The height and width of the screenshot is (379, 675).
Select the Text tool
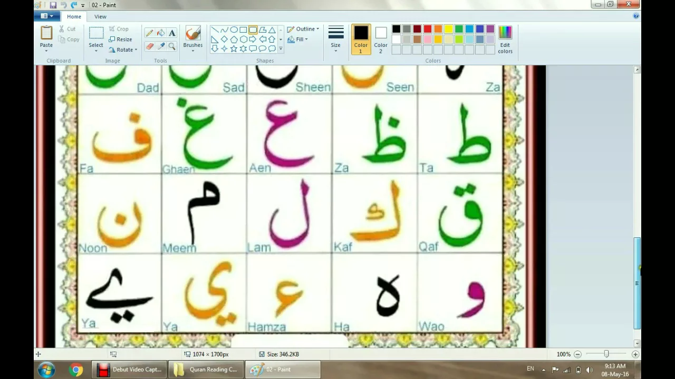pos(172,33)
